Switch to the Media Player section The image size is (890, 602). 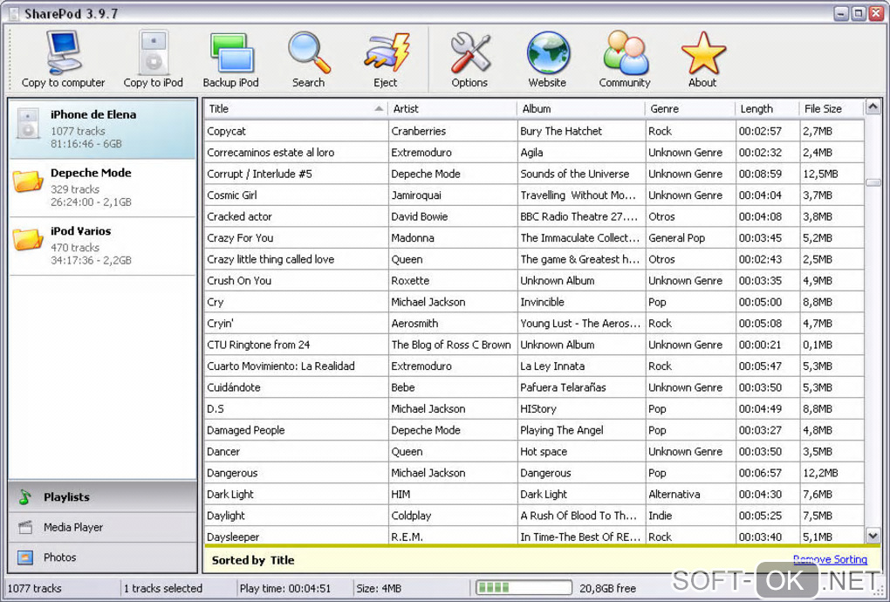pos(103,527)
